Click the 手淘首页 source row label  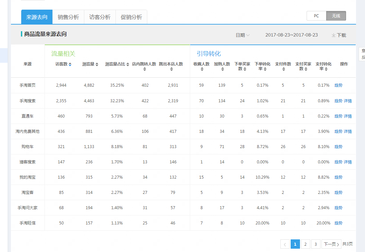point(28,85)
